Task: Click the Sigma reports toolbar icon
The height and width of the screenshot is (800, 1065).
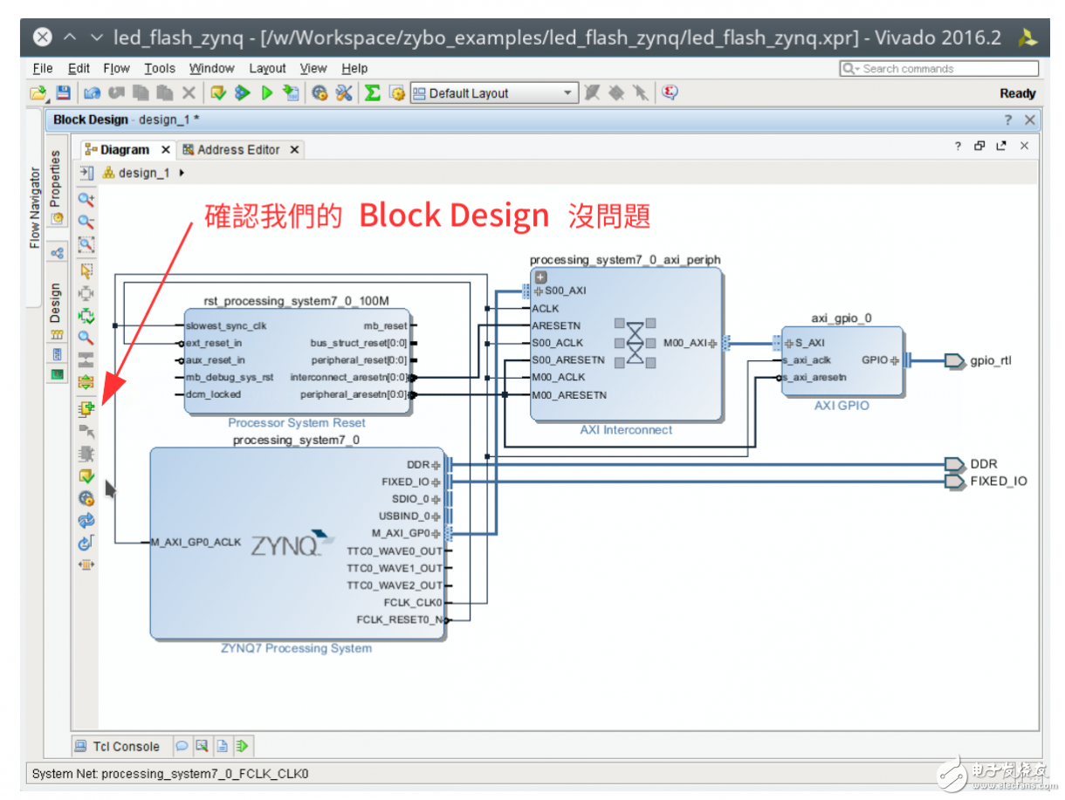Action: coord(372,92)
